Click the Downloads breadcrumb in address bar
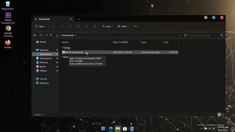This screenshot has width=235, height=132. click(x=68, y=35)
